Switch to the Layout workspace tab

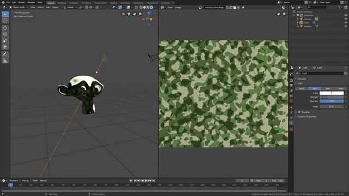coord(51,3)
